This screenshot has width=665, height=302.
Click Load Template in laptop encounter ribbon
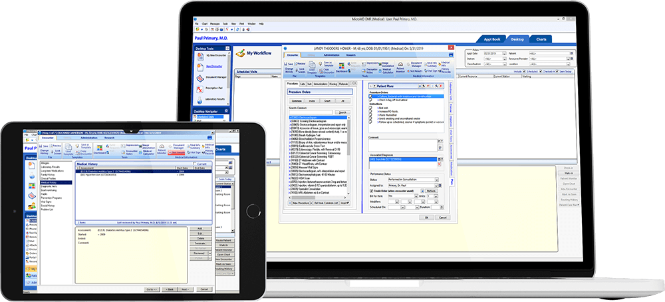click(x=312, y=67)
